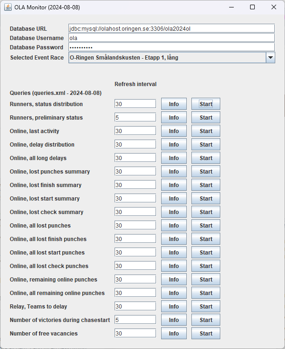Viewport: 285px width, 349px height.
Task: Start Online, all lost check punches query
Action: click(x=206, y=266)
